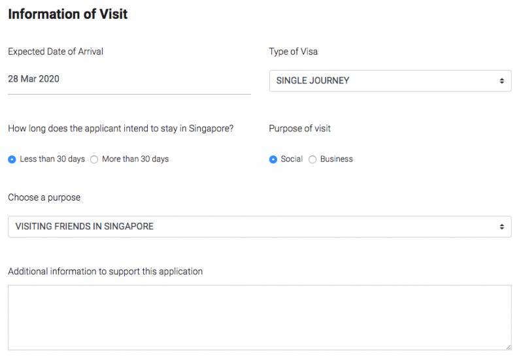The width and height of the screenshot is (523, 360).
Task: Click the "More than 30 days" label text
Action: pos(135,159)
